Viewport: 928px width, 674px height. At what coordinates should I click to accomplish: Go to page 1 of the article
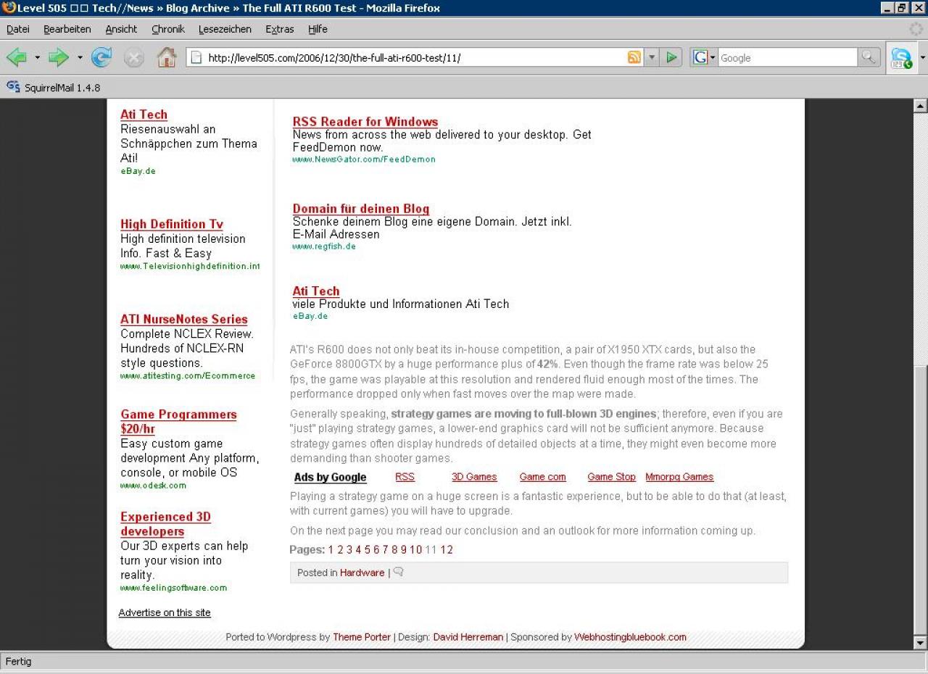[331, 549]
